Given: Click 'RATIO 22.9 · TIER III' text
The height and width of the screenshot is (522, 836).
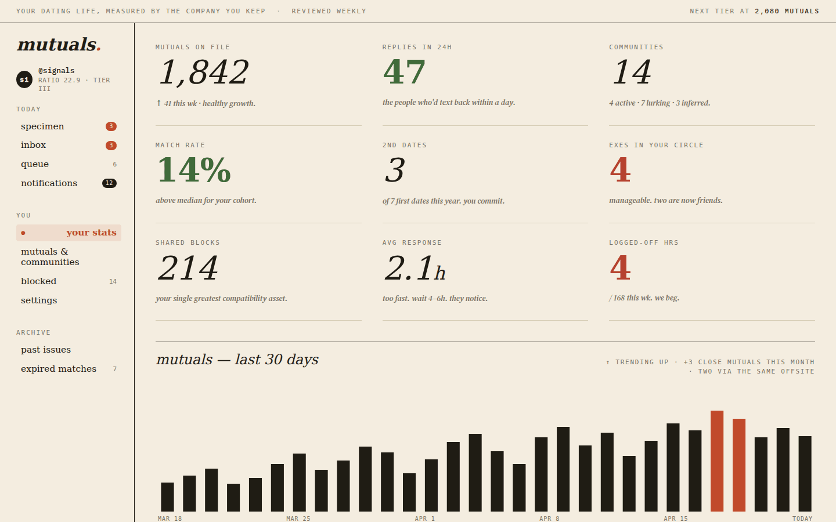Looking at the screenshot, I should 74,84.
